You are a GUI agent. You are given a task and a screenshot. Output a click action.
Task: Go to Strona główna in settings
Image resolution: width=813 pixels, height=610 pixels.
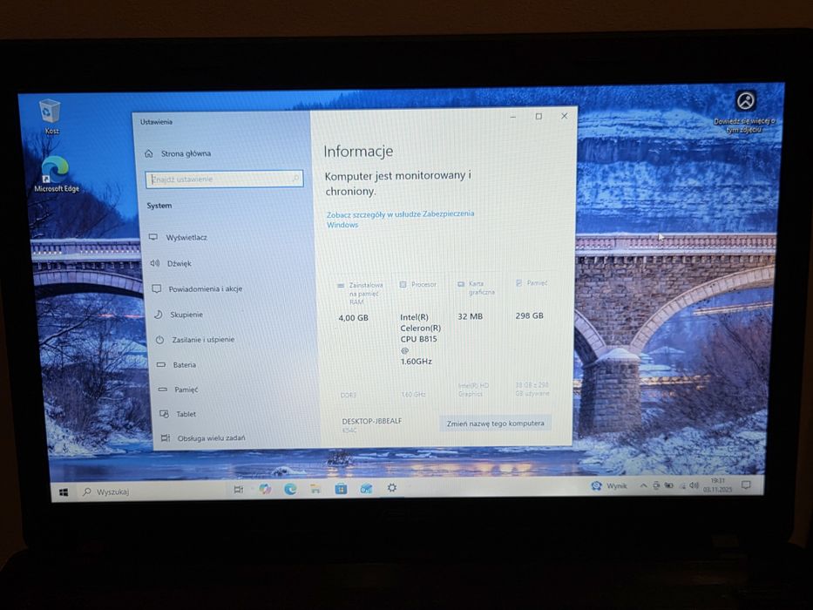pyautogui.click(x=178, y=153)
